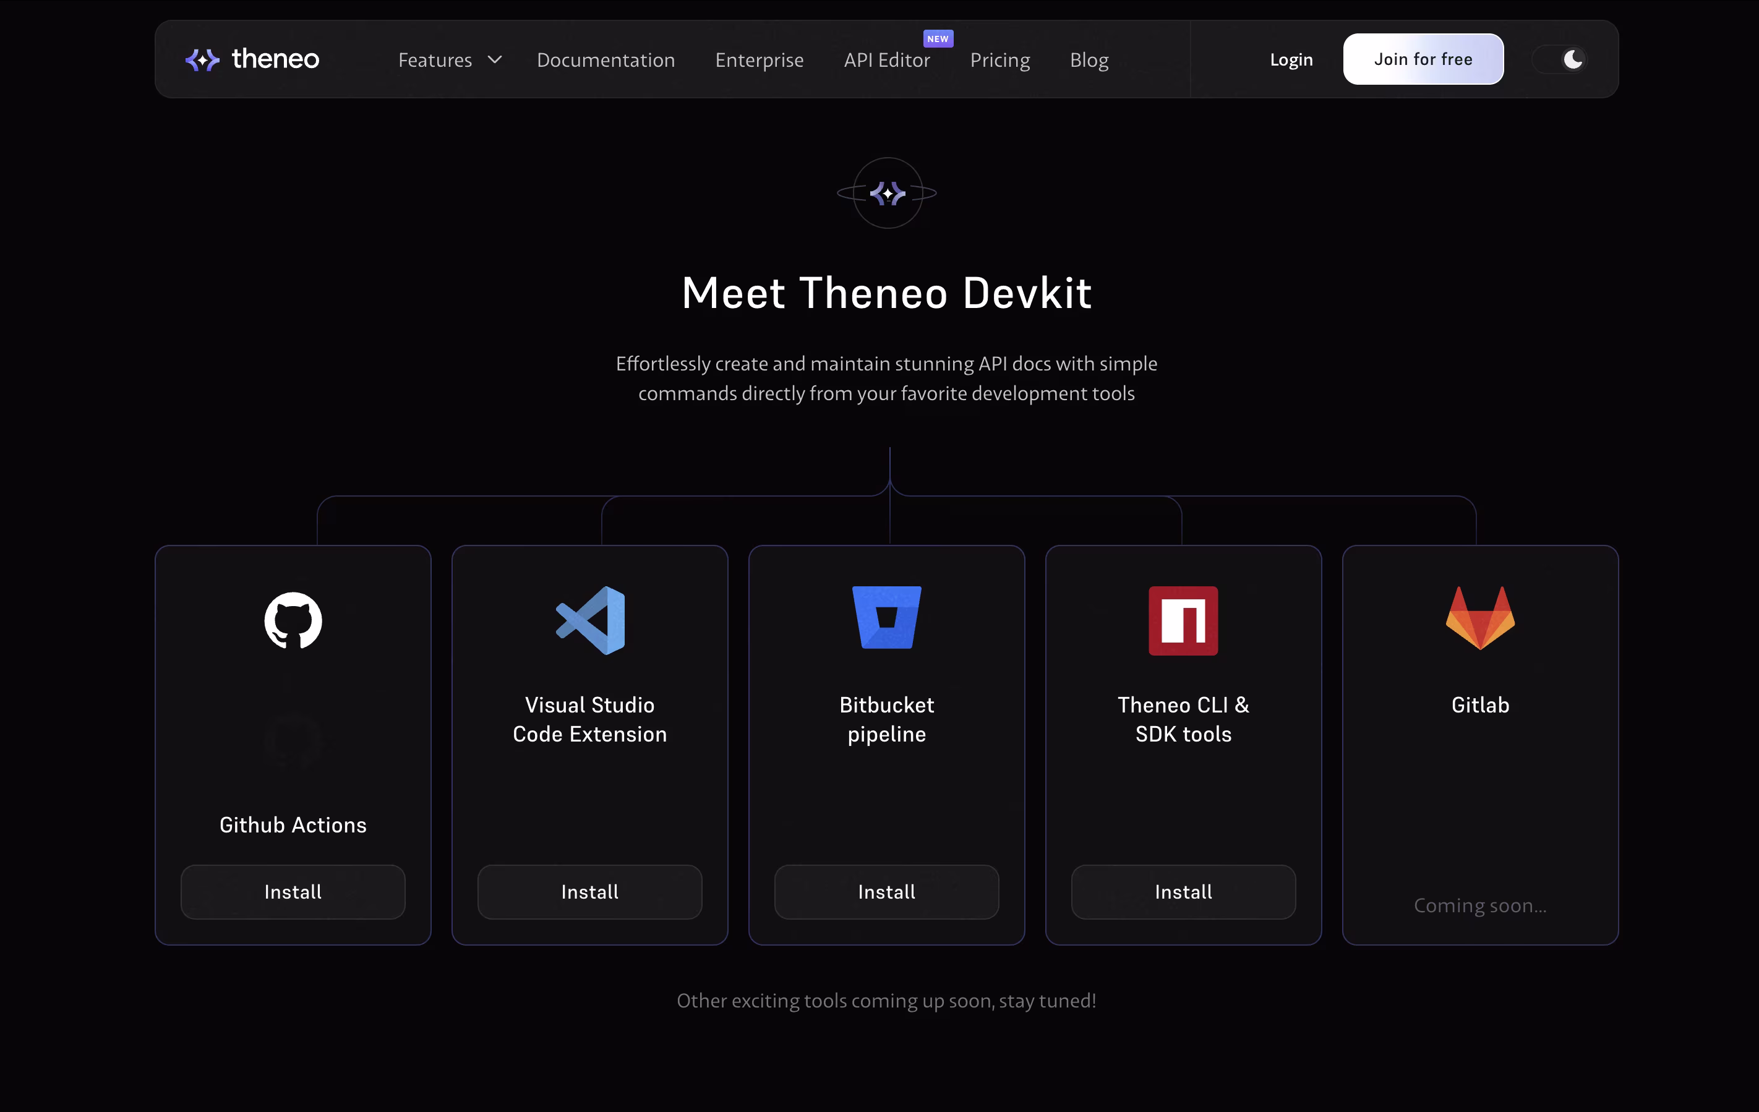
Task: Click the Visual Studio Code Extension title
Action: point(590,720)
